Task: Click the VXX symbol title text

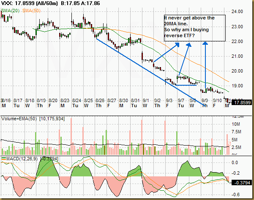Action: coord(29,3)
